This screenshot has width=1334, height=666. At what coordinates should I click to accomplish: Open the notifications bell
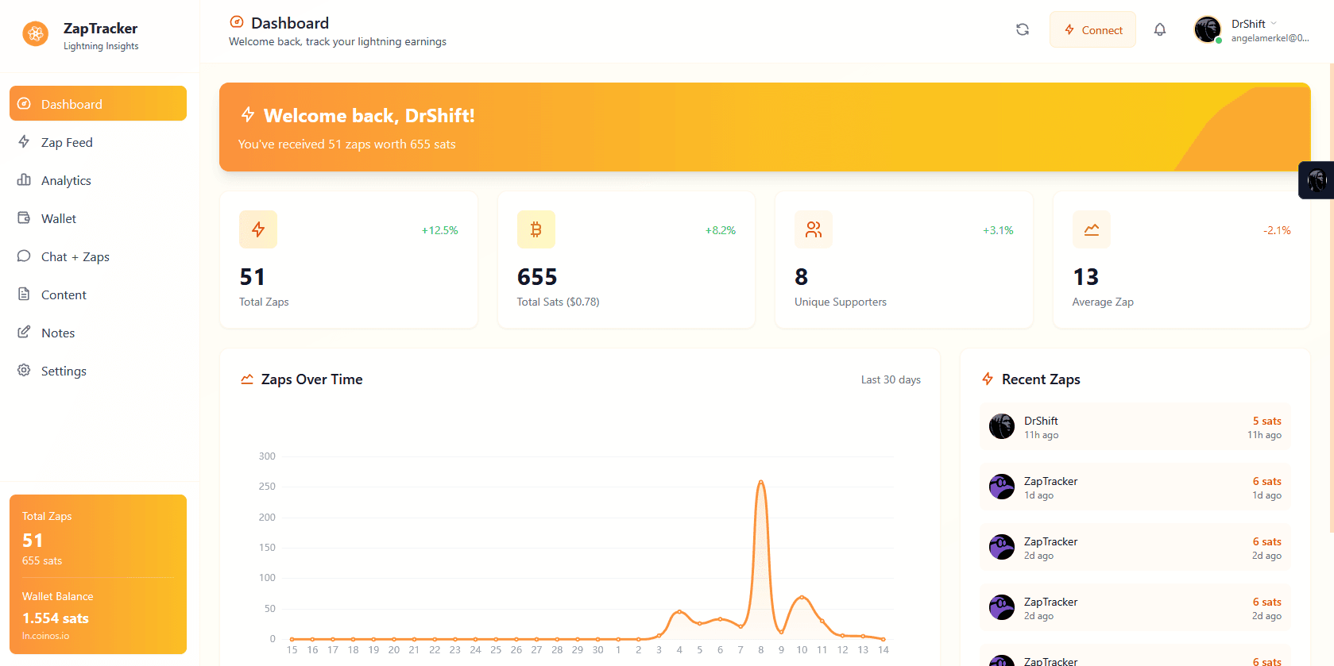1160,29
